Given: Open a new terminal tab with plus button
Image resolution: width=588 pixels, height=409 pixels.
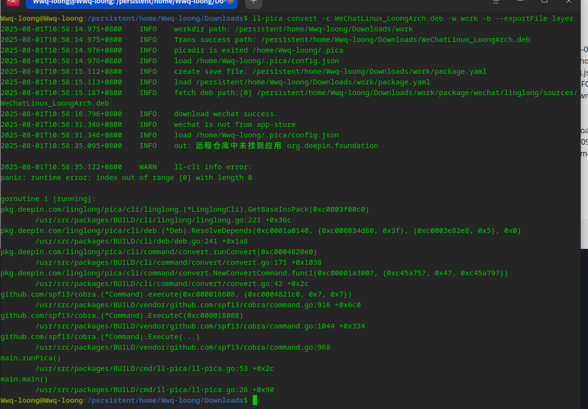Looking at the screenshot, I should point(254,2).
